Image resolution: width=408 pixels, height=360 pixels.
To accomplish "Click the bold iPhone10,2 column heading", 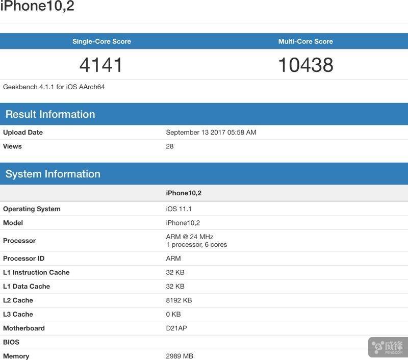I will [x=184, y=193].
